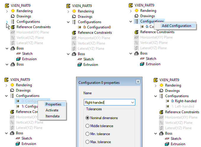Click the Extrusion icon in the Right-handed tree
This screenshot has height=147, width=201.
click(x=168, y=144)
